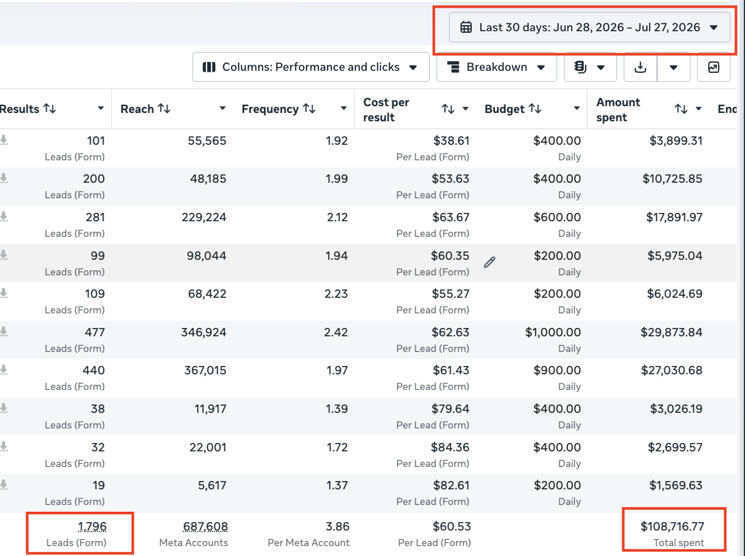
Task: Download leads for the 32 results row
Action: pyautogui.click(x=4, y=446)
